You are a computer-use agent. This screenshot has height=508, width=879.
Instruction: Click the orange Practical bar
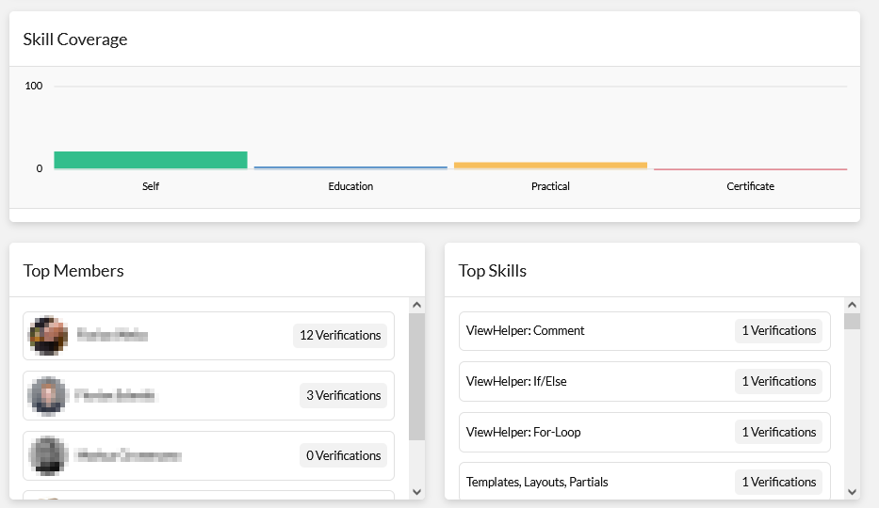tap(550, 166)
